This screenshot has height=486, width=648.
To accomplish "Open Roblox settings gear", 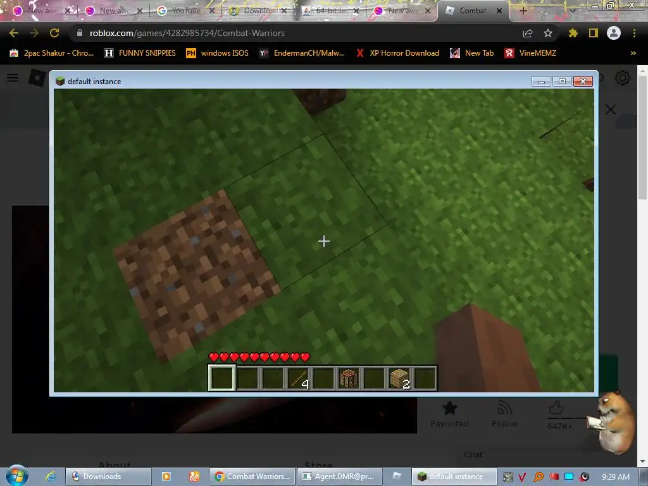I will [623, 78].
